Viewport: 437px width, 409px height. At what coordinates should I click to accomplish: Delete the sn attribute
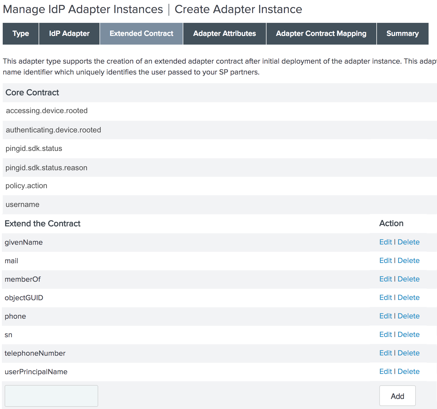coord(408,334)
